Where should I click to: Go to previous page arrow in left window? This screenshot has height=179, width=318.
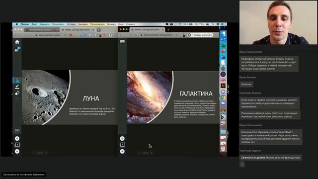(17, 138)
